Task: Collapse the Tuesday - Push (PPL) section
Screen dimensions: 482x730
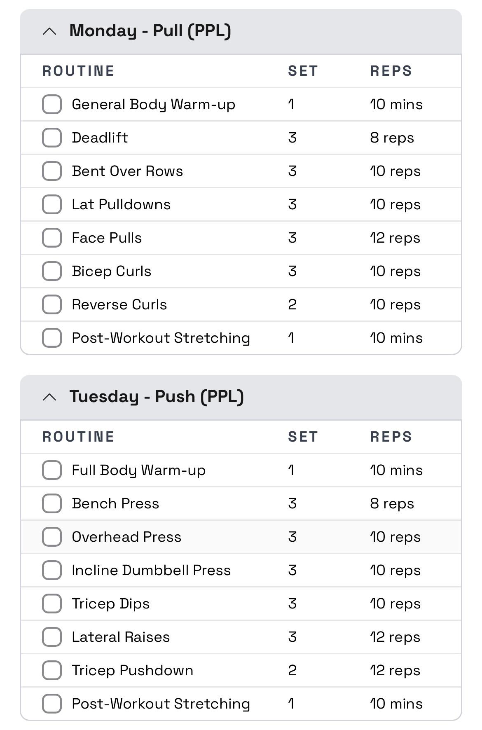Action: (49, 397)
